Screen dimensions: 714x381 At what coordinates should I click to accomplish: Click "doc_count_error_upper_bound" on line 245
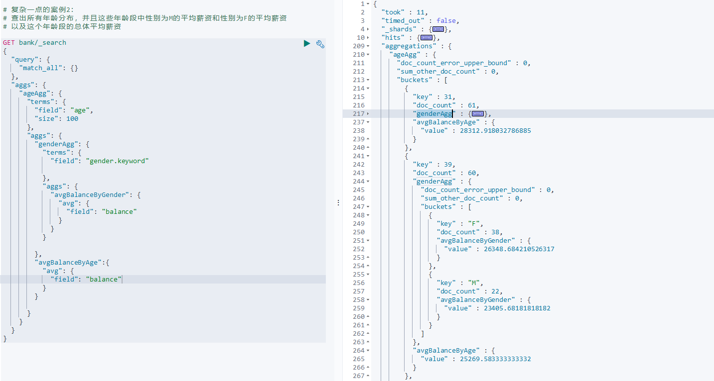click(x=477, y=190)
